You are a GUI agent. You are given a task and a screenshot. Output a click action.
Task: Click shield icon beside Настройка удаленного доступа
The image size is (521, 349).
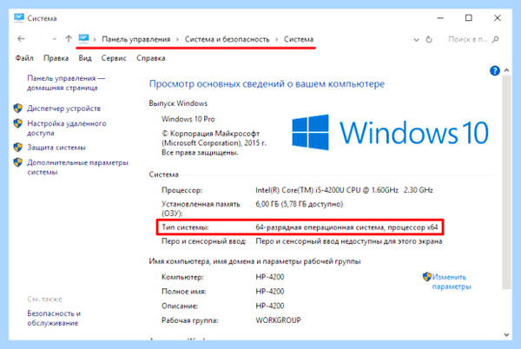[x=18, y=123]
